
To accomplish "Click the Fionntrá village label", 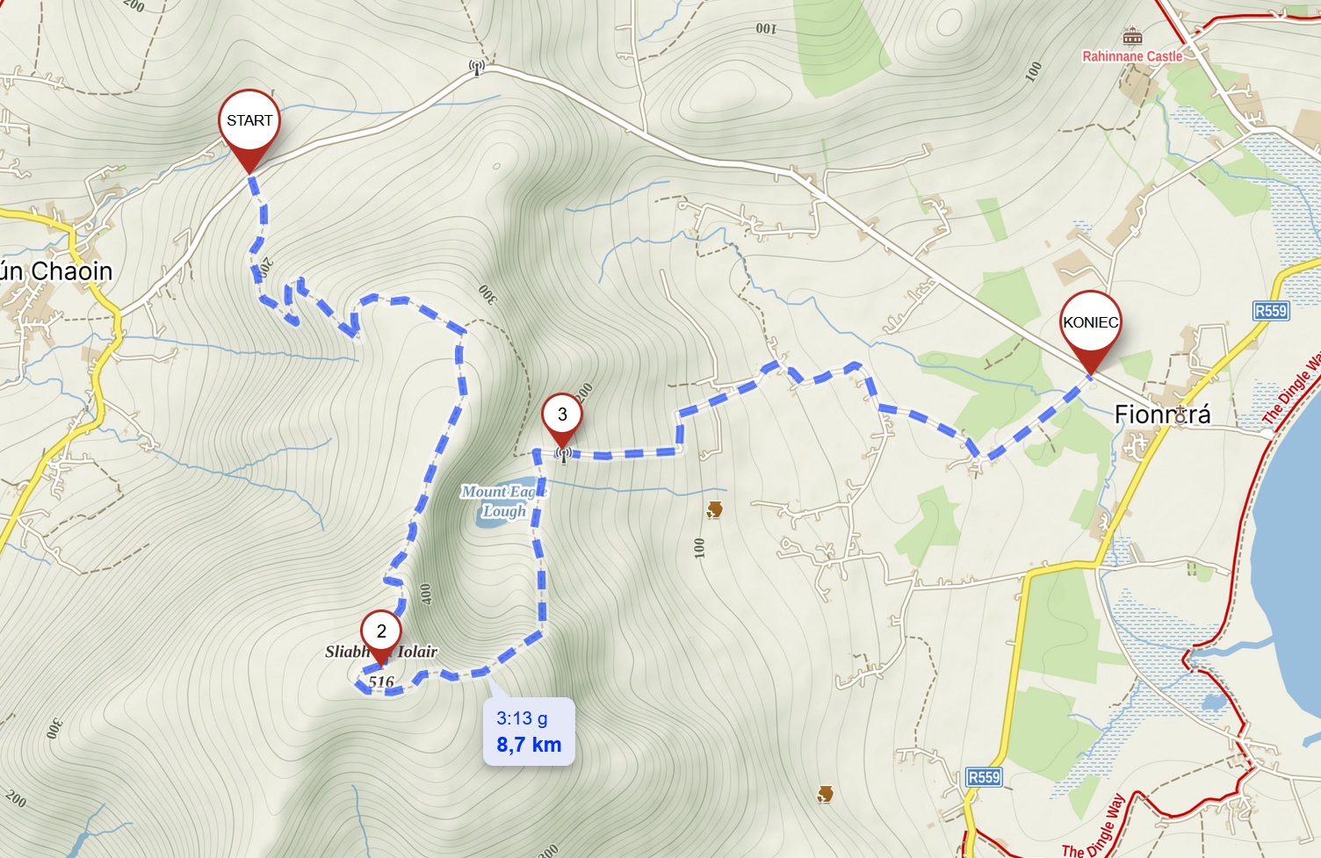I will [1162, 415].
